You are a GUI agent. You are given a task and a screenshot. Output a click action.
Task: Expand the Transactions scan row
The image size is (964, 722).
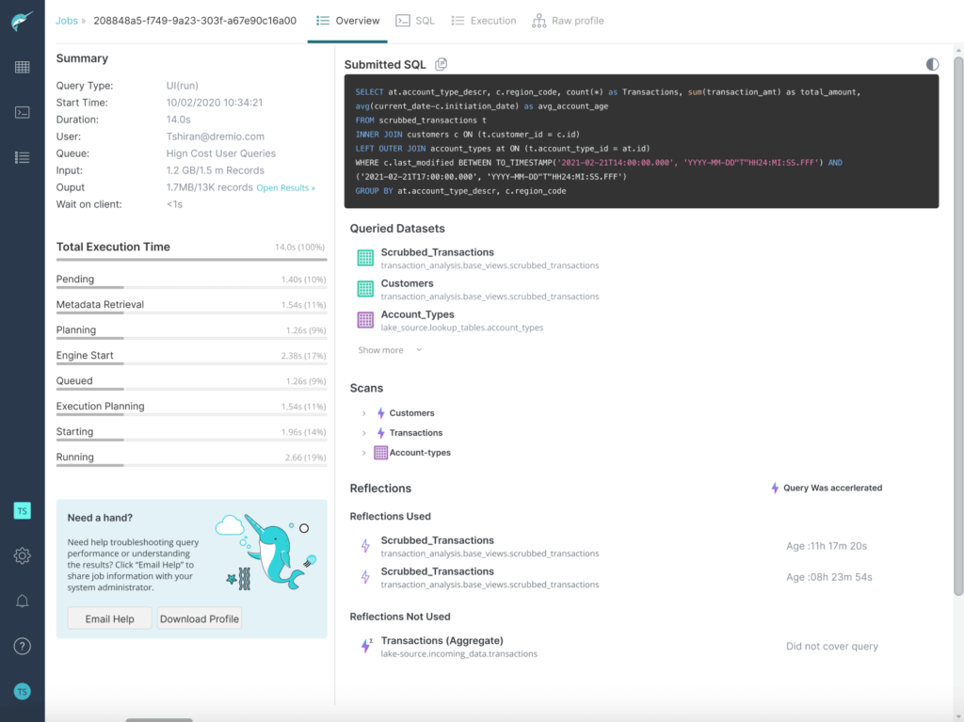coord(364,433)
